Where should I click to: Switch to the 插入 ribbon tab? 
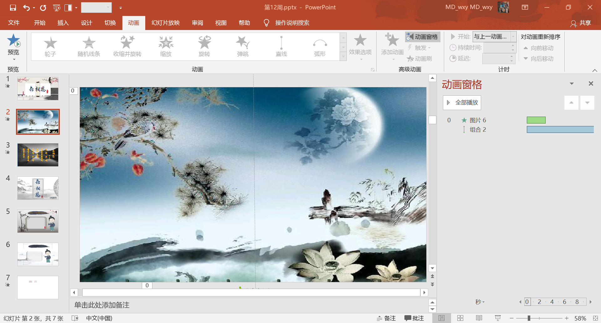click(x=63, y=23)
